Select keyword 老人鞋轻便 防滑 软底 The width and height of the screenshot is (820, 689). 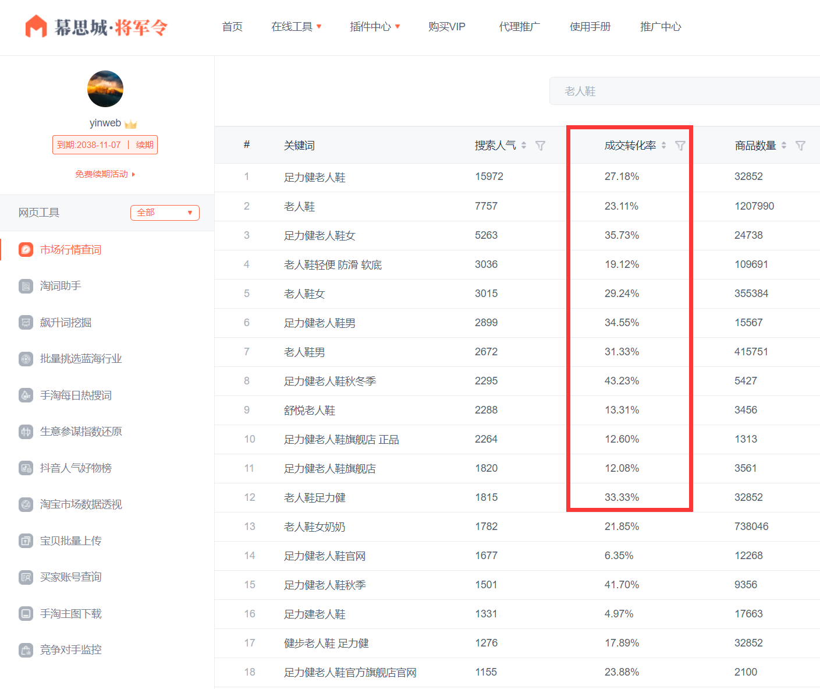click(x=333, y=264)
